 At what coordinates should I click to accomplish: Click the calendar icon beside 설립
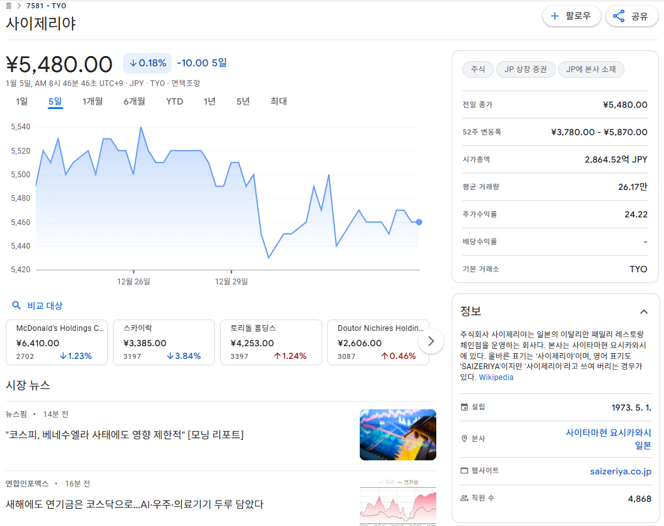tap(464, 407)
